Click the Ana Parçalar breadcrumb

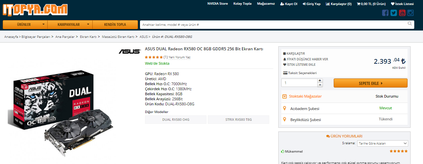[x=65, y=37]
